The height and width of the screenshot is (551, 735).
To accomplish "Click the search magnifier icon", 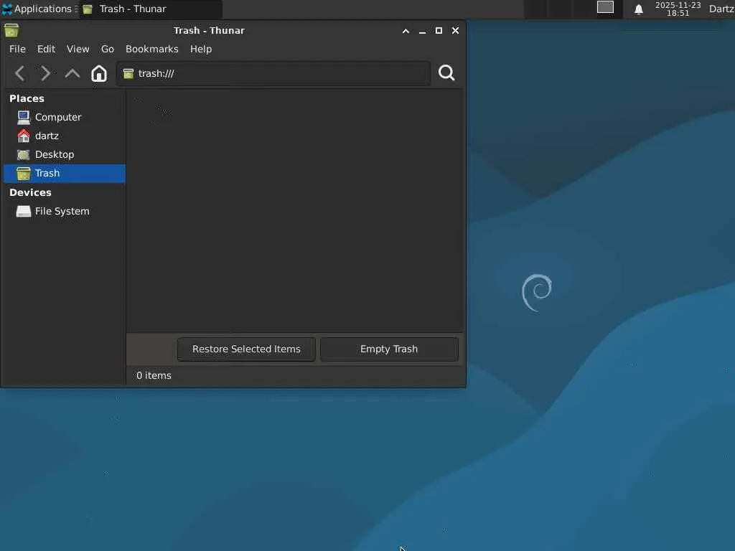I will coord(446,72).
